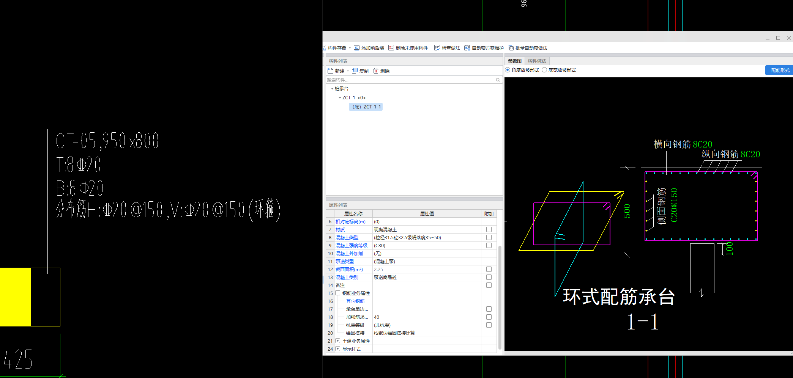The image size is (793, 378).
Task: Click the 混凝土外加剂 property name
Action: (x=349, y=254)
